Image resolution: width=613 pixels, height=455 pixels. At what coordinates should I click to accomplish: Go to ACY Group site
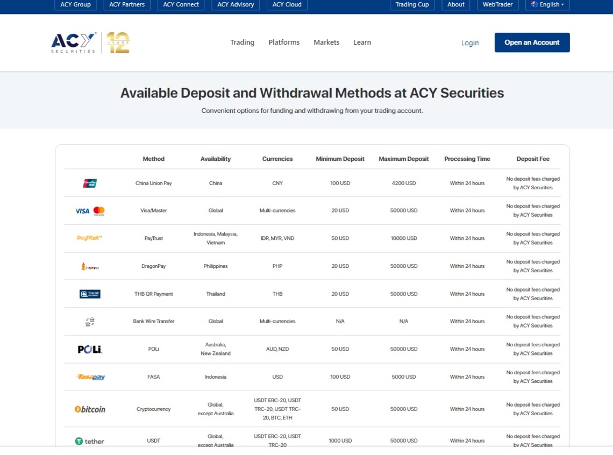coord(75,4)
